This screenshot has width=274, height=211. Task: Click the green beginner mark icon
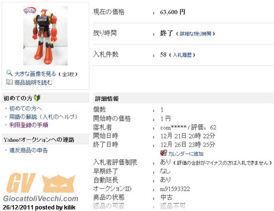coord(37,98)
